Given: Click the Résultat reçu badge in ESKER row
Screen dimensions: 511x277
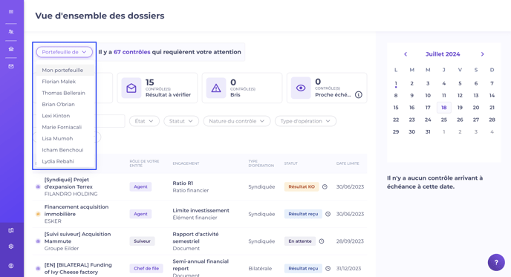Looking at the screenshot, I should coord(303,214).
